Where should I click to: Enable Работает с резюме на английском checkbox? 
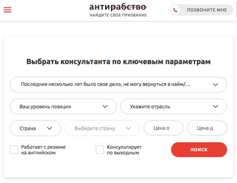pos(14,150)
